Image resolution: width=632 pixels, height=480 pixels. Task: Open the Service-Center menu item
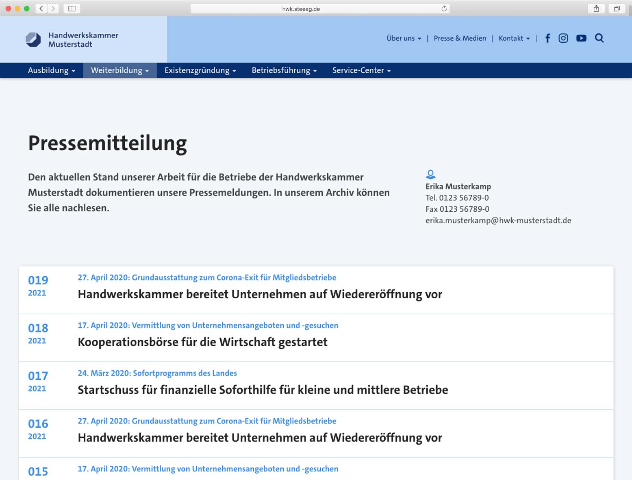pos(361,70)
